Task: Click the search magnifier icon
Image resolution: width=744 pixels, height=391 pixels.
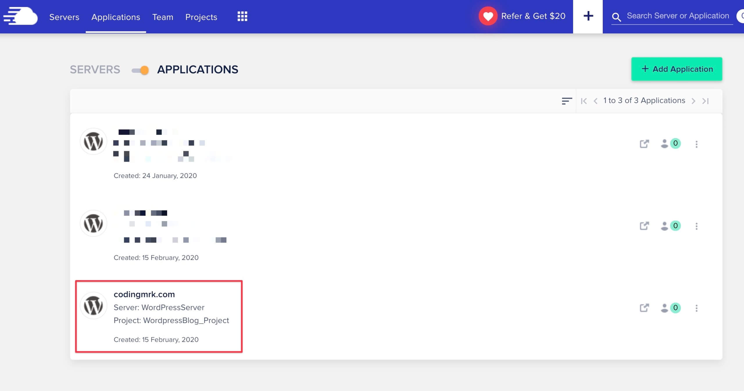Action: tap(616, 17)
